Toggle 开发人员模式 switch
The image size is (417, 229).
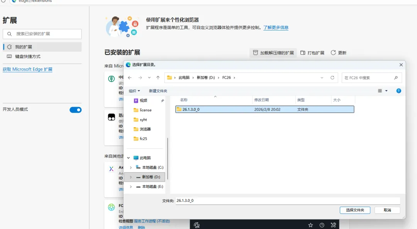(x=76, y=110)
